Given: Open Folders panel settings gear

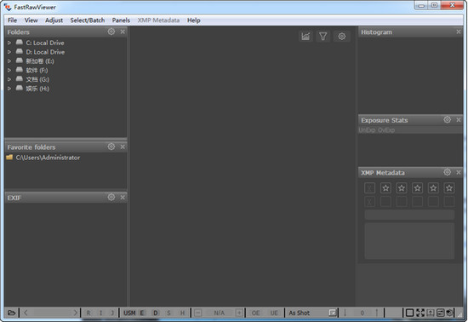Looking at the screenshot, I should click(x=111, y=32).
